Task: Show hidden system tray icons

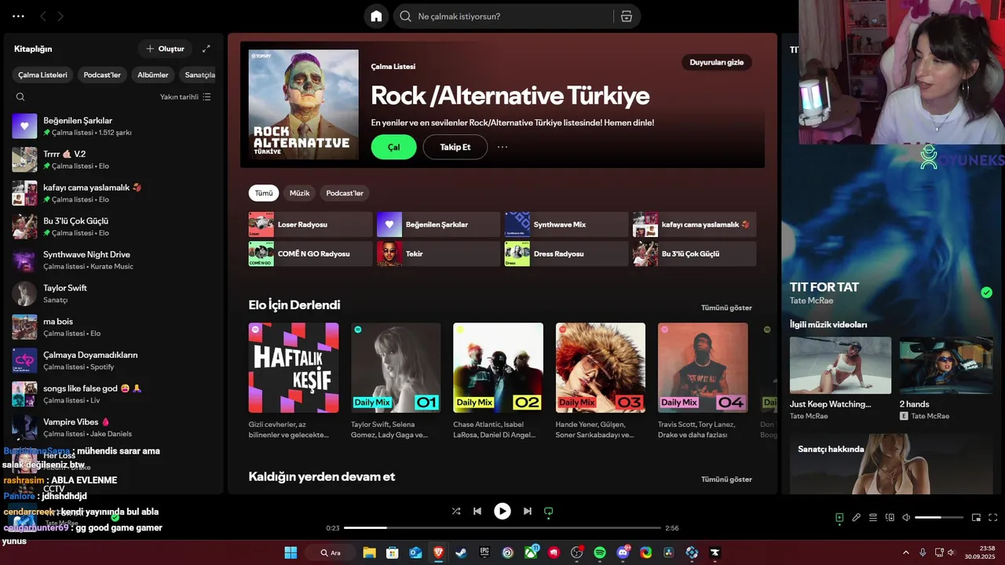Action: pos(905,552)
